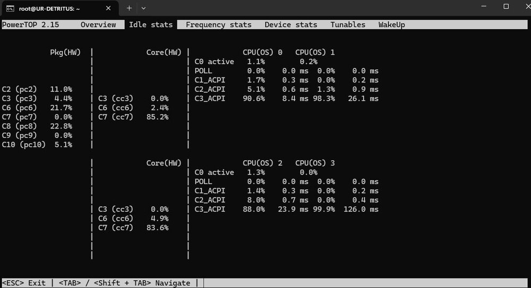Click the 22.8% pc8 value

61,126
